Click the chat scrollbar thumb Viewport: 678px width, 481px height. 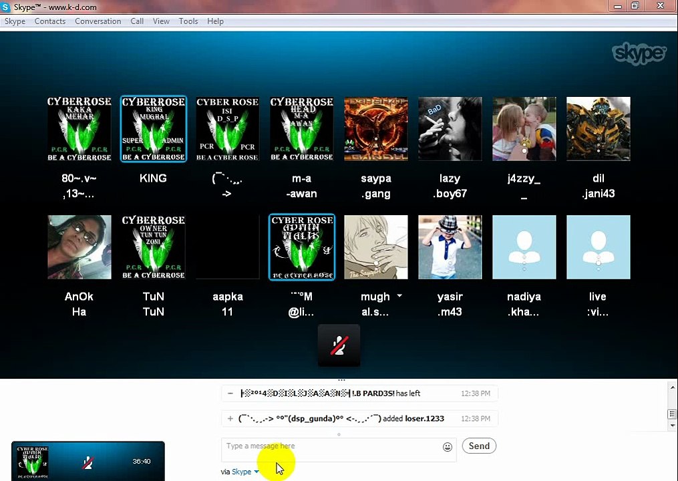pyautogui.click(x=672, y=414)
